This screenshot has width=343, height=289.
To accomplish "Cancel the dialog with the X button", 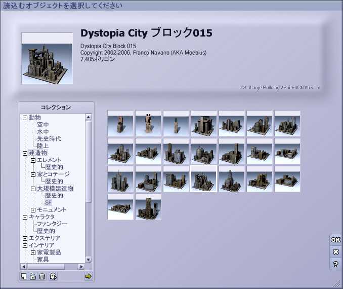I will [x=335, y=252].
